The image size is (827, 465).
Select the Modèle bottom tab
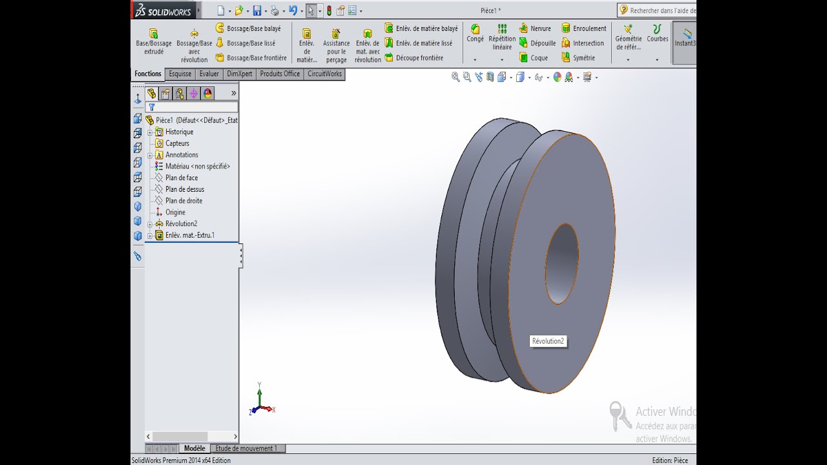(x=194, y=448)
